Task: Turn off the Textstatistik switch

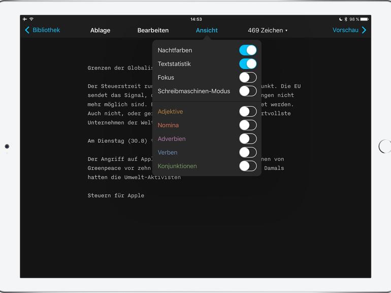Action: [x=248, y=64]
